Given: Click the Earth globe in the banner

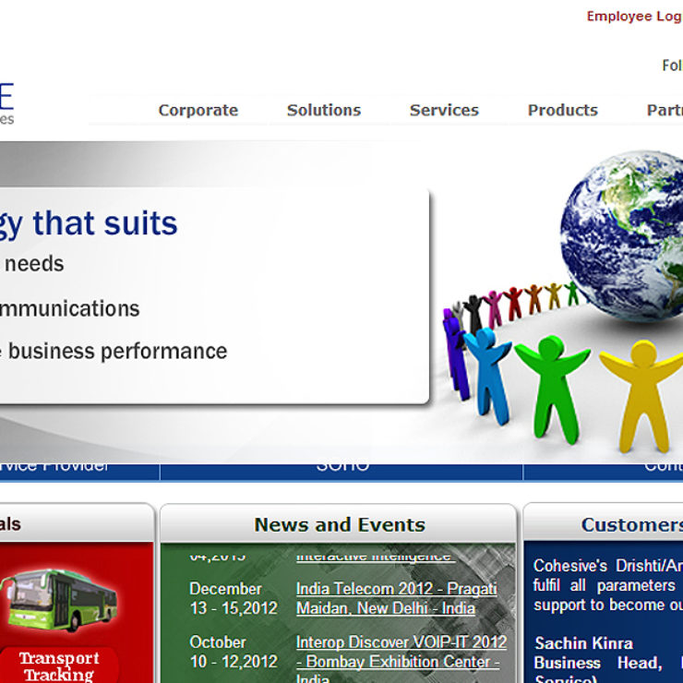Looking at the screenshot, I should (x=623, y=229).
